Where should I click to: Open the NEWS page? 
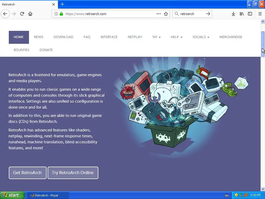[39, 37]
